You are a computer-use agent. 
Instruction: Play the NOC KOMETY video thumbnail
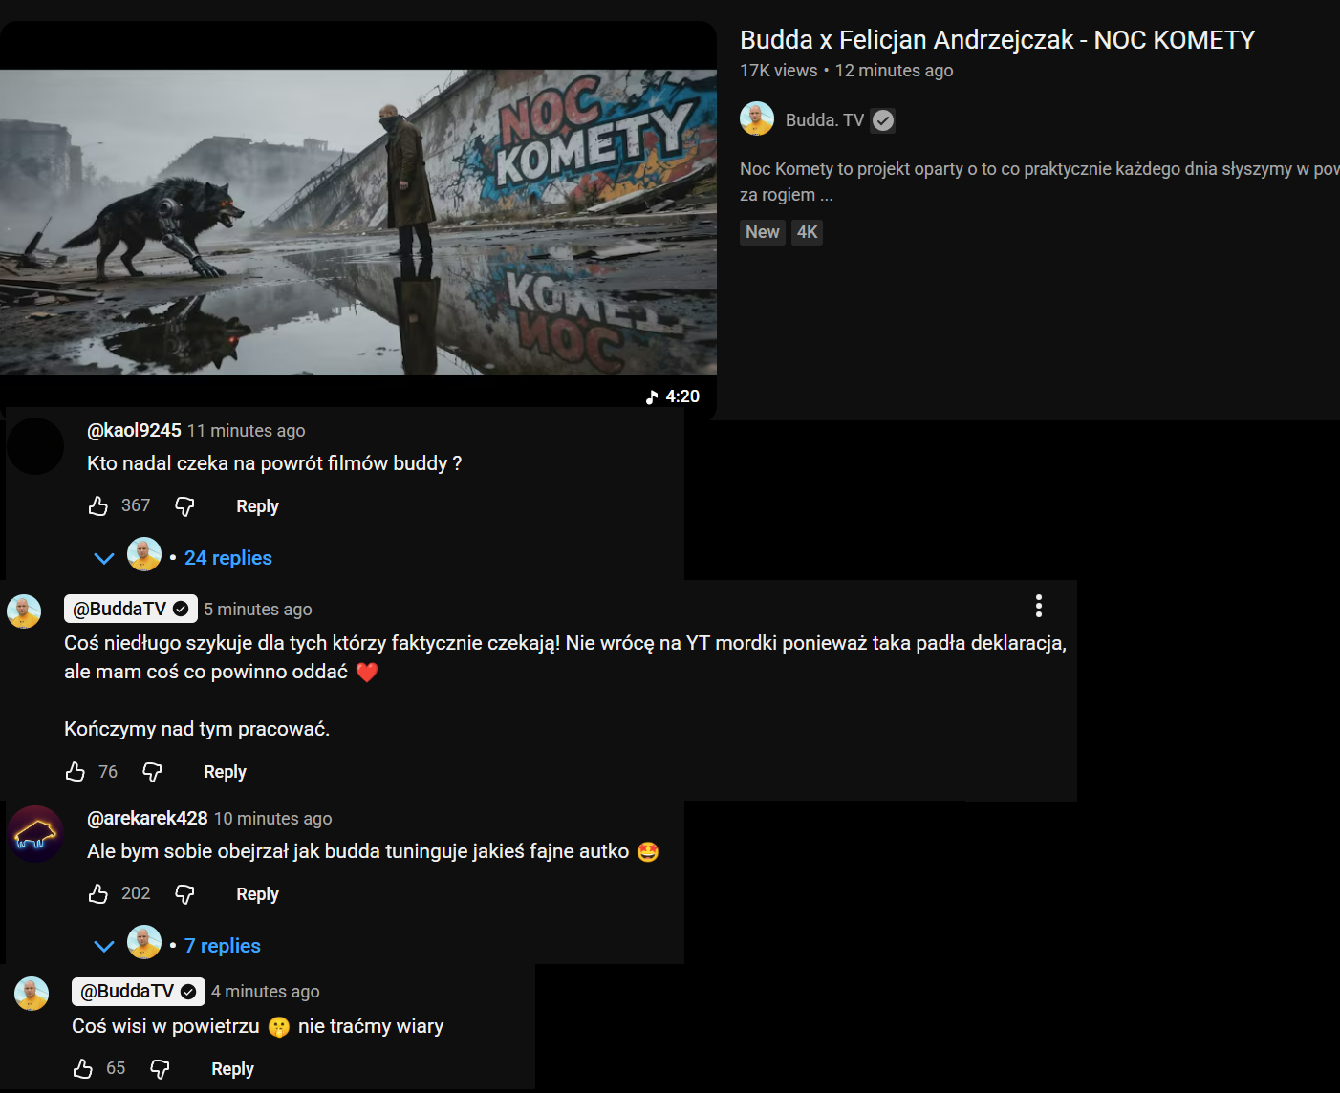pos(358,222)
